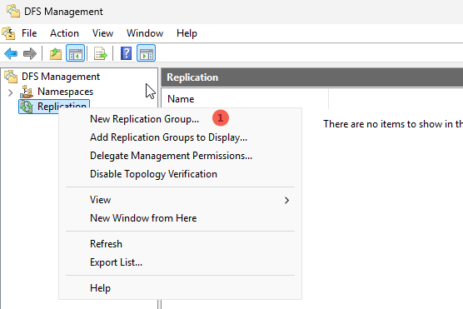Image resolution: width=463 pixels, height=309 pixels.
Task: Open the blue Help question mark icon
Action: click(126, 53)
